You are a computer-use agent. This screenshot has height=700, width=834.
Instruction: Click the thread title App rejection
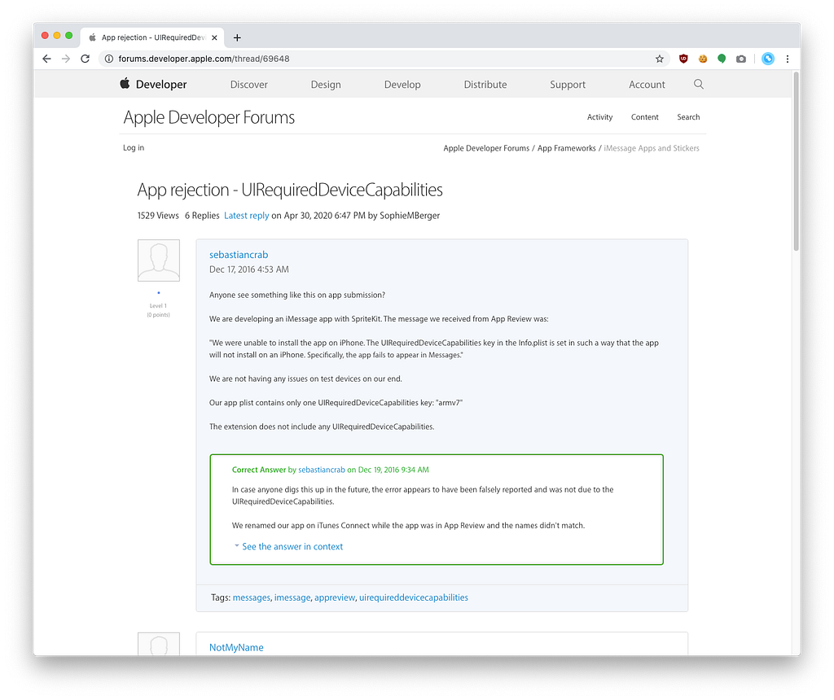pyautogui.click(x=290, y=190)
